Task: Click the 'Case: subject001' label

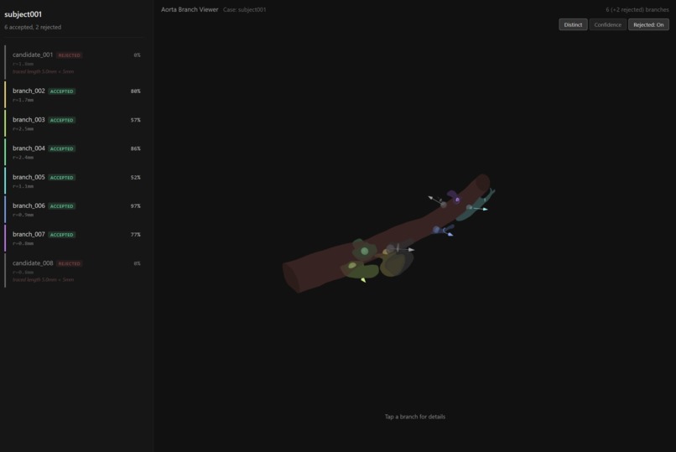Action: tap(244, 9)
